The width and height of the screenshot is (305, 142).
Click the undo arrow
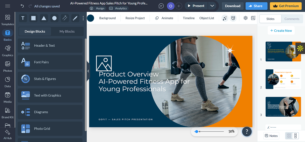pos(22,6)
